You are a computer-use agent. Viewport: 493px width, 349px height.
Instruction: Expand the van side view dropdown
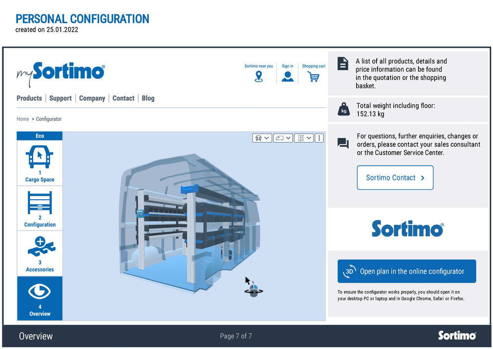pos(283,138)
